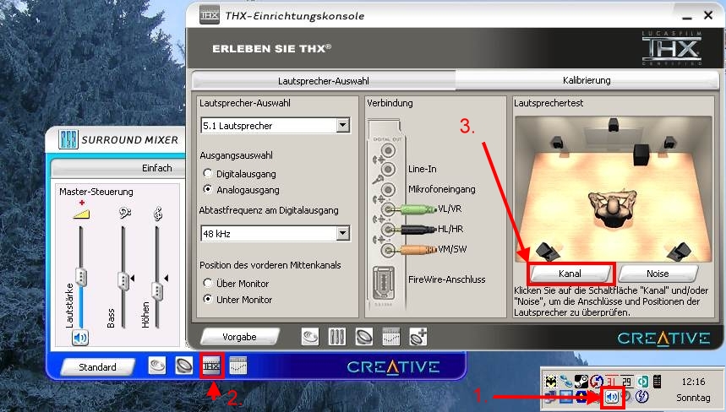
Task: Select Digitalausgang output option
Action: (x=207, y=173)
